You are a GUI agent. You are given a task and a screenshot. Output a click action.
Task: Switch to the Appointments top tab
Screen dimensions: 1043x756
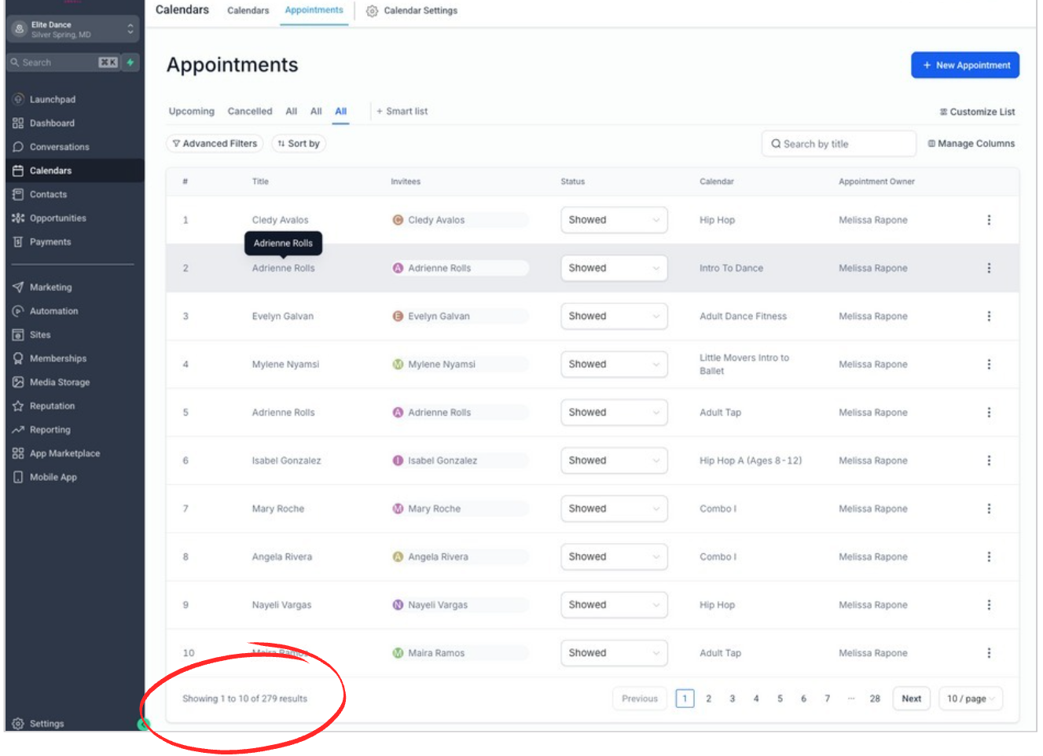(x=314, y=10)
